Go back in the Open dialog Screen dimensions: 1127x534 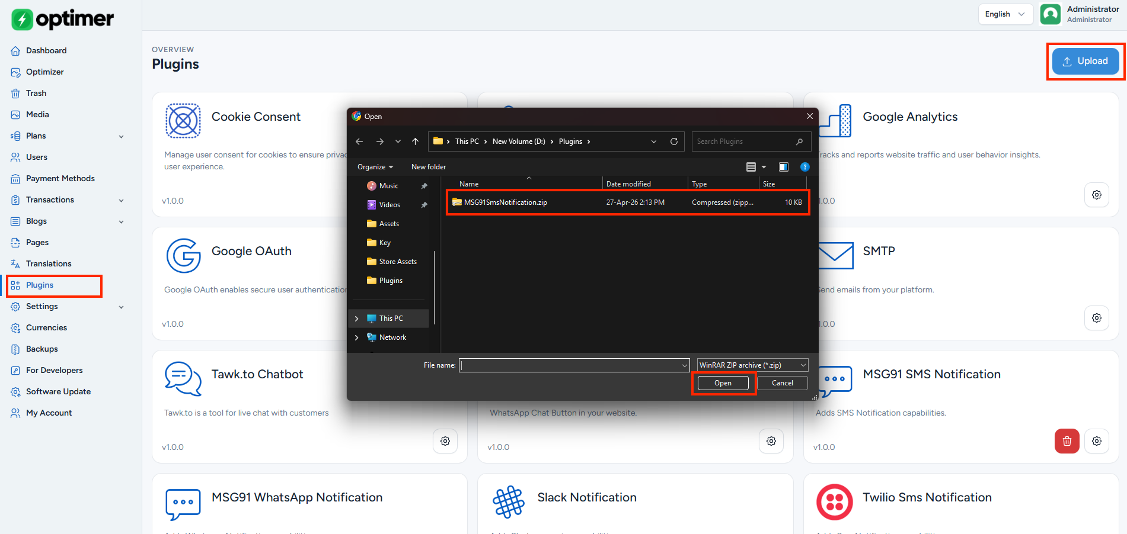point(359,141)
